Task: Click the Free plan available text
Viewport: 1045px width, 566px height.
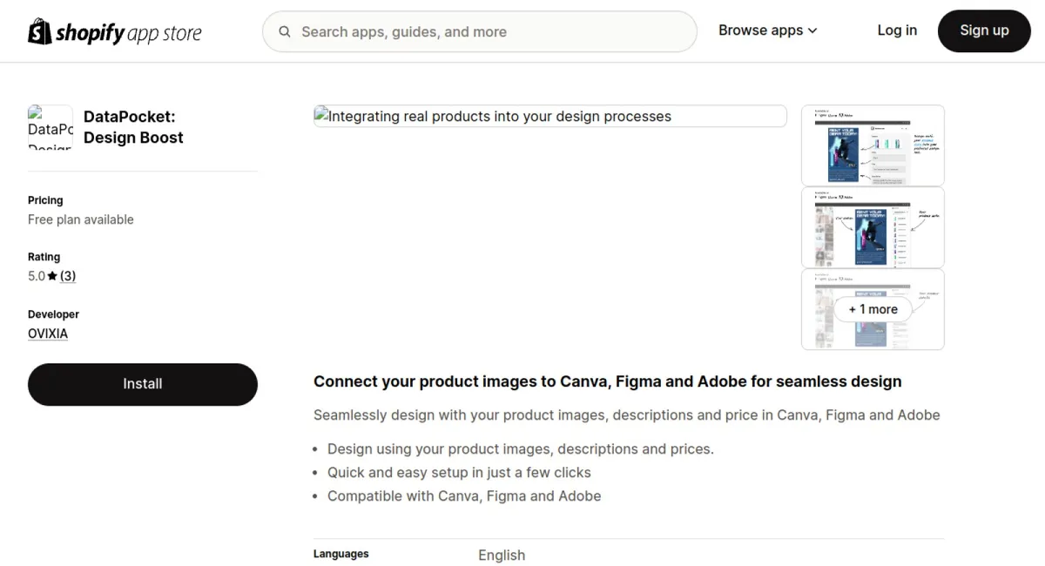Action: [x=81, y=219]
